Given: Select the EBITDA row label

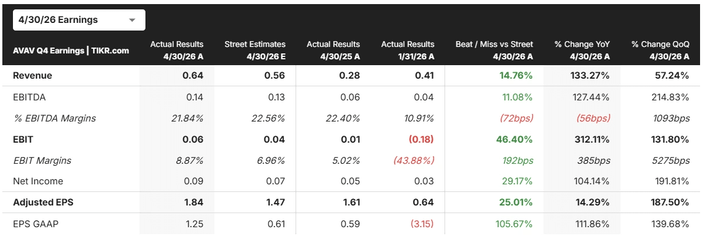Looking at the screenshot, I should tap(29, 97).
